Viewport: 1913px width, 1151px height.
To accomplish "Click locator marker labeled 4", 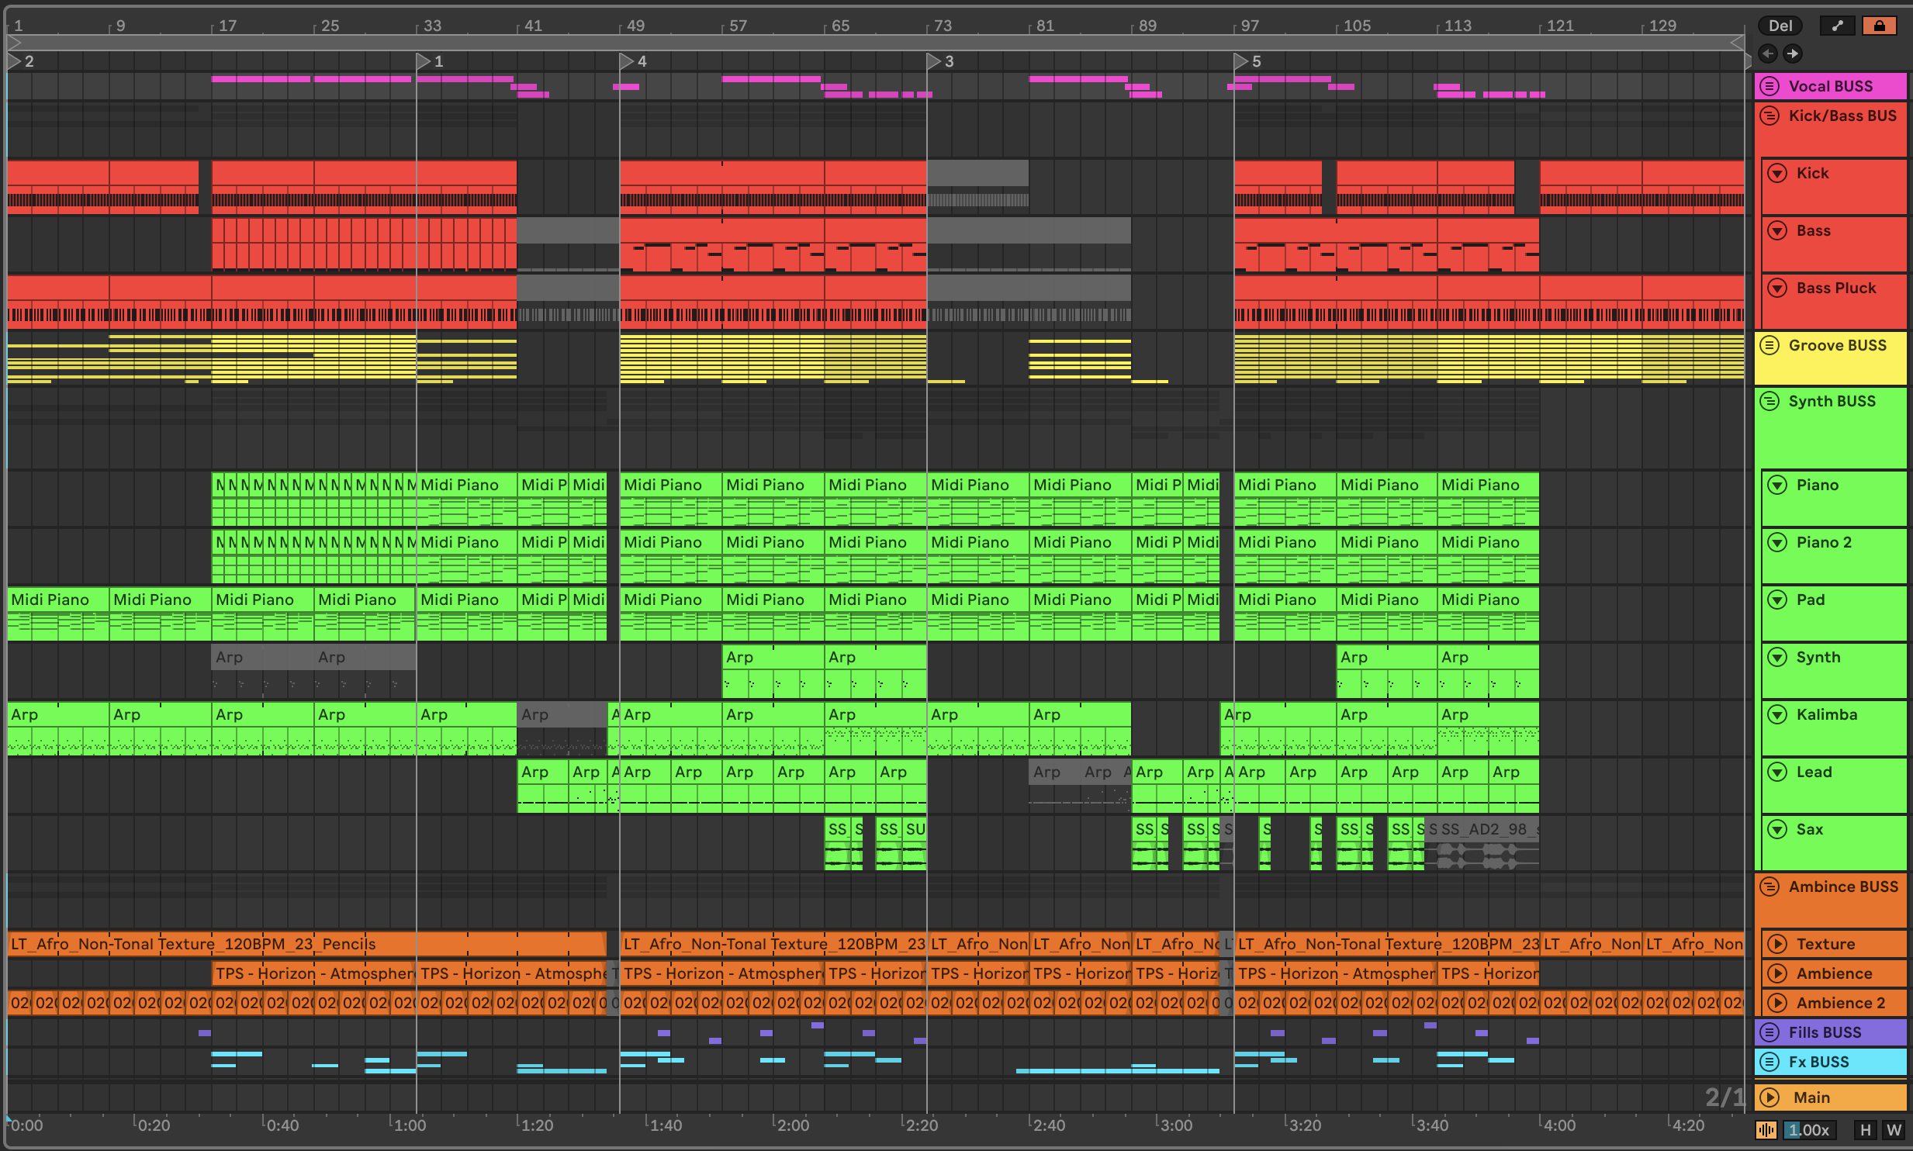I will pyautogui.click(x=628, y=61).
